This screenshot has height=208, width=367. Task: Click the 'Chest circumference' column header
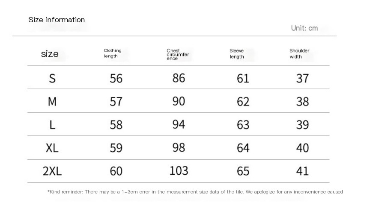pyautogui.click(x=178, y=54)
